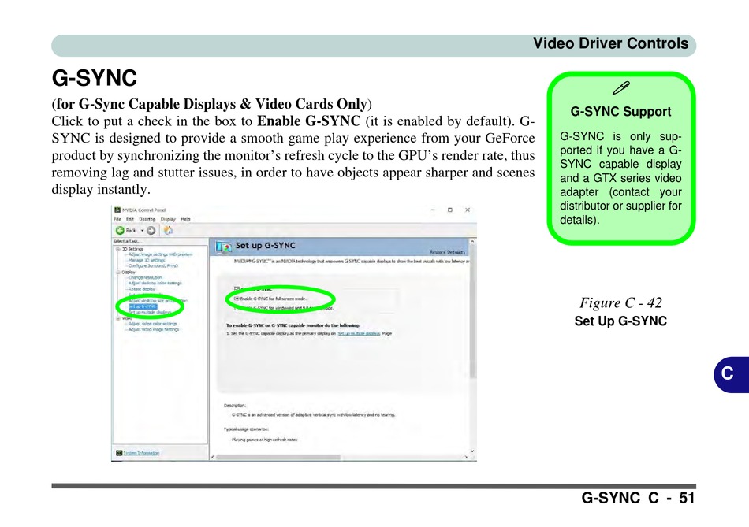Choose Enable G-SYNC for full screen mode
Image resolution: width=749 pixels, height=527 pixels.
[x=237, y=299]
